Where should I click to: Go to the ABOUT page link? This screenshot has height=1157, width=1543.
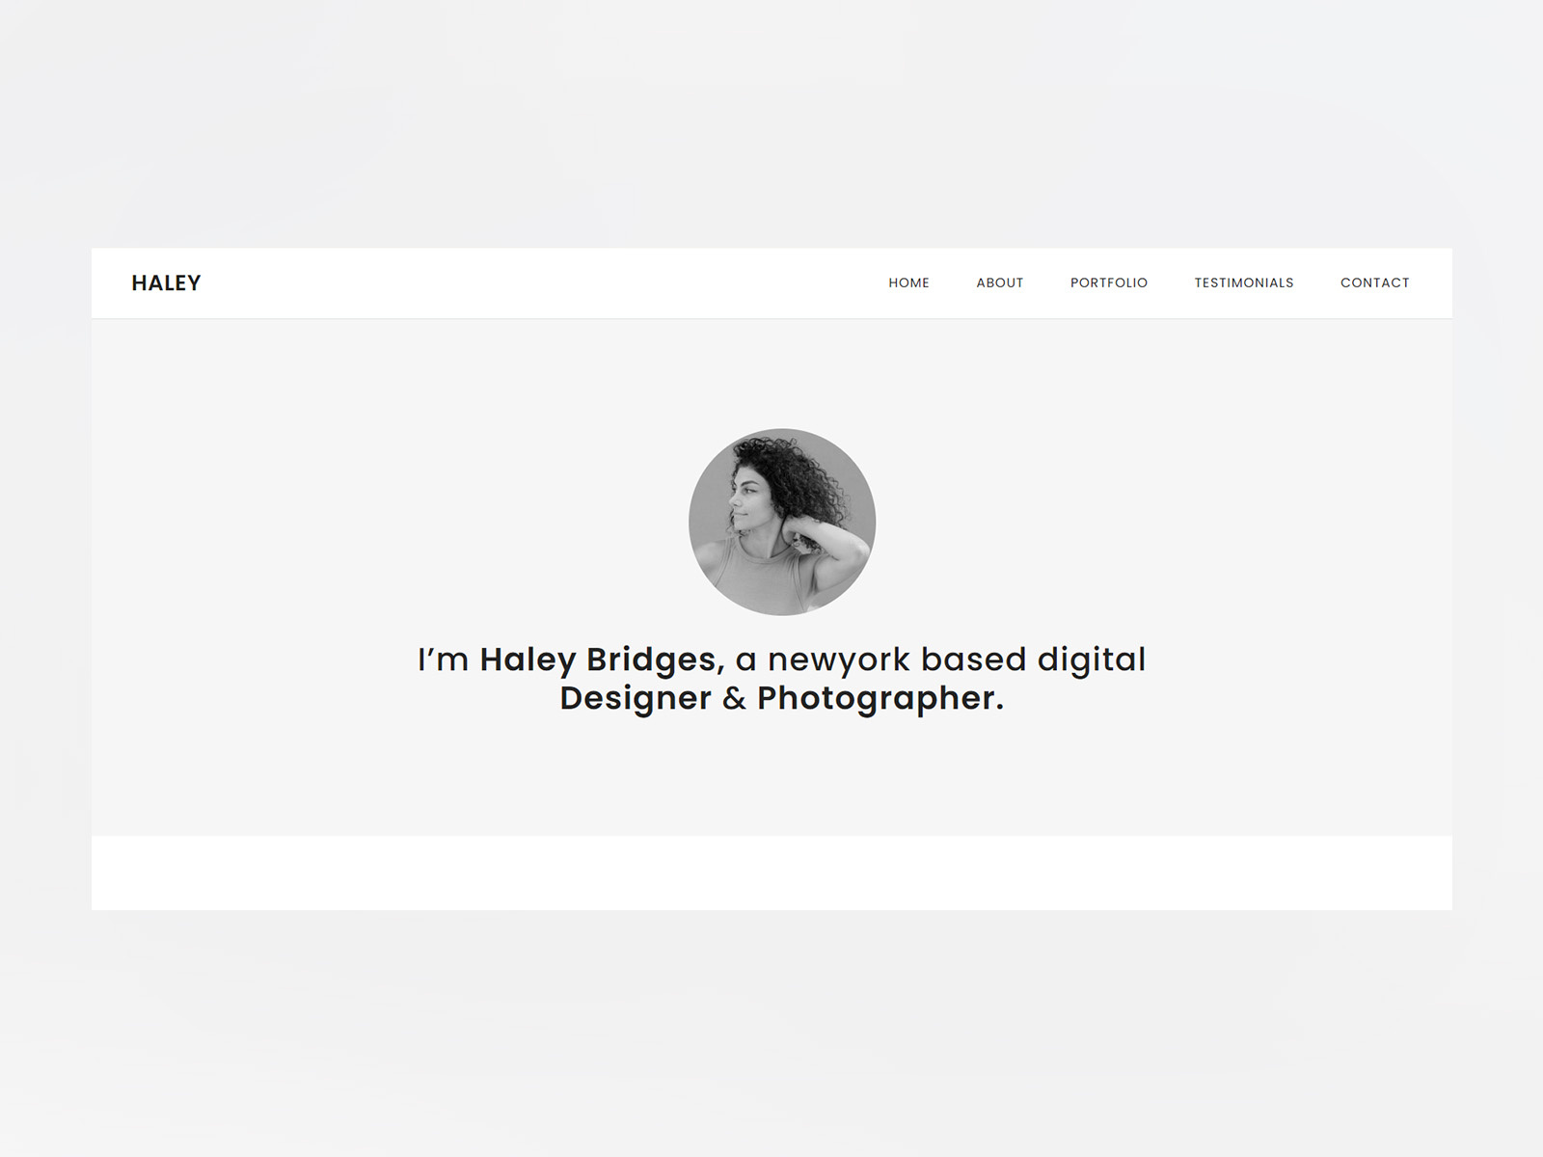coord(999,283)
